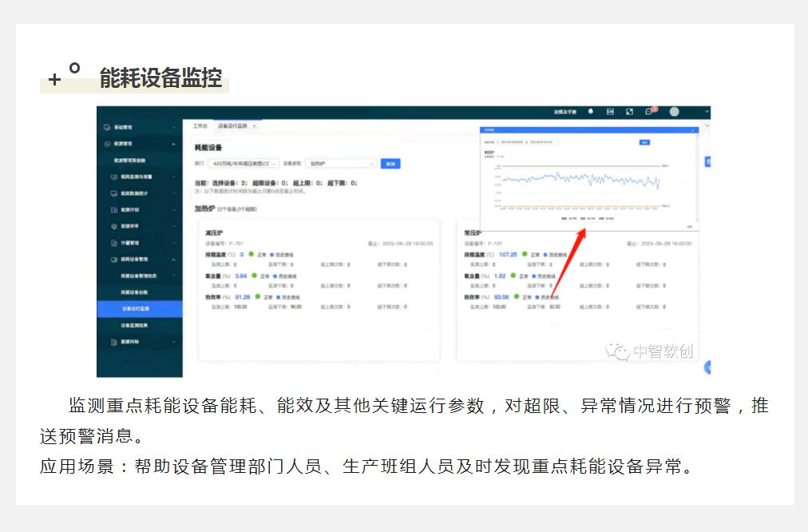Close the history curve popup window
This screenshot has height=532, width=808.
click(x=693, y=129)
